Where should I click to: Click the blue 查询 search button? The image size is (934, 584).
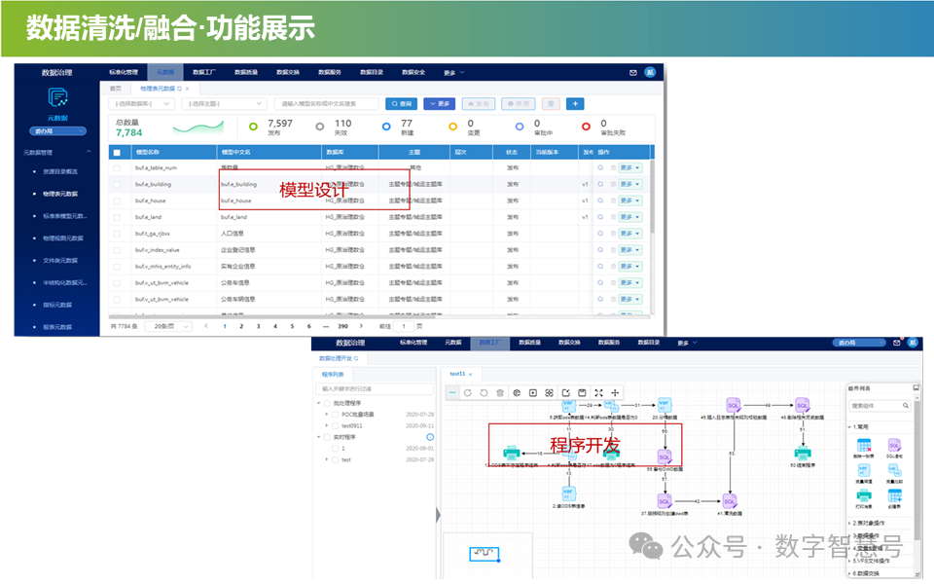pyautogui.click(x=402, y=104)
